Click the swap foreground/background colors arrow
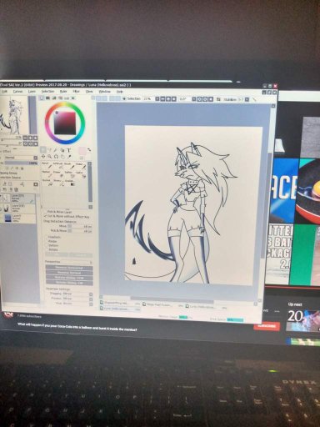The image size is (320, 427). pyautogui.click(x=89, y=150)
